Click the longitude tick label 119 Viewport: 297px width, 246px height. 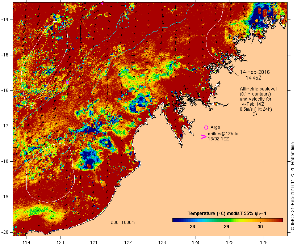click(26, 242)
